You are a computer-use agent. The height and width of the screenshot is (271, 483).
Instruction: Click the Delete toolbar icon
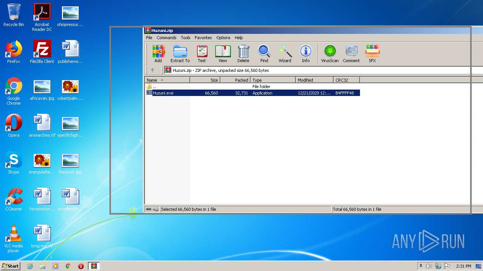pos(243,54)
